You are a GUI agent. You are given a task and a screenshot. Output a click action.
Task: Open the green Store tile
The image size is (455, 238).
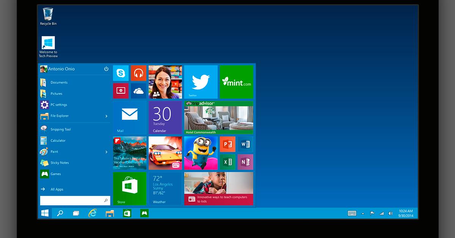(130, 189)
